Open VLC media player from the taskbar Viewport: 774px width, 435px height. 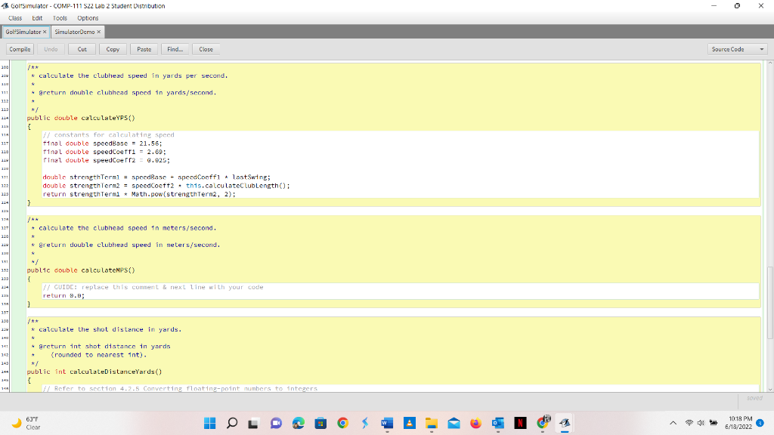pos(409,423)
